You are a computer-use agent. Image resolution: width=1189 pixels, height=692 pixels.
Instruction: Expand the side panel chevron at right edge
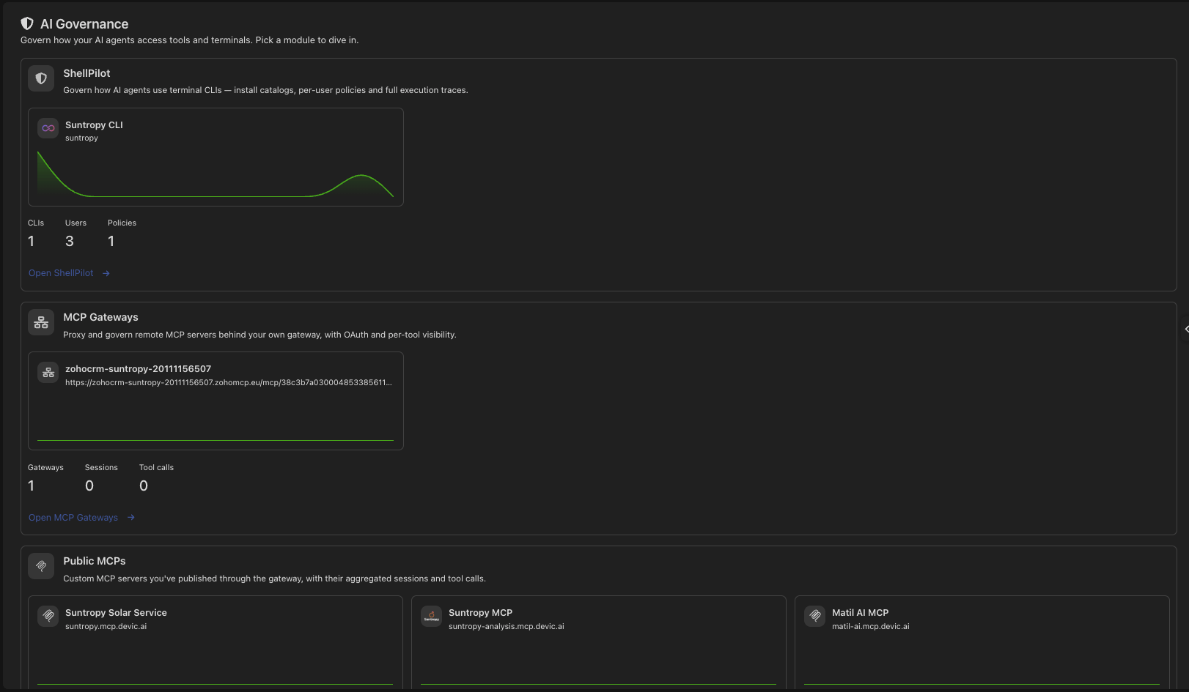tap(1186, 329)
